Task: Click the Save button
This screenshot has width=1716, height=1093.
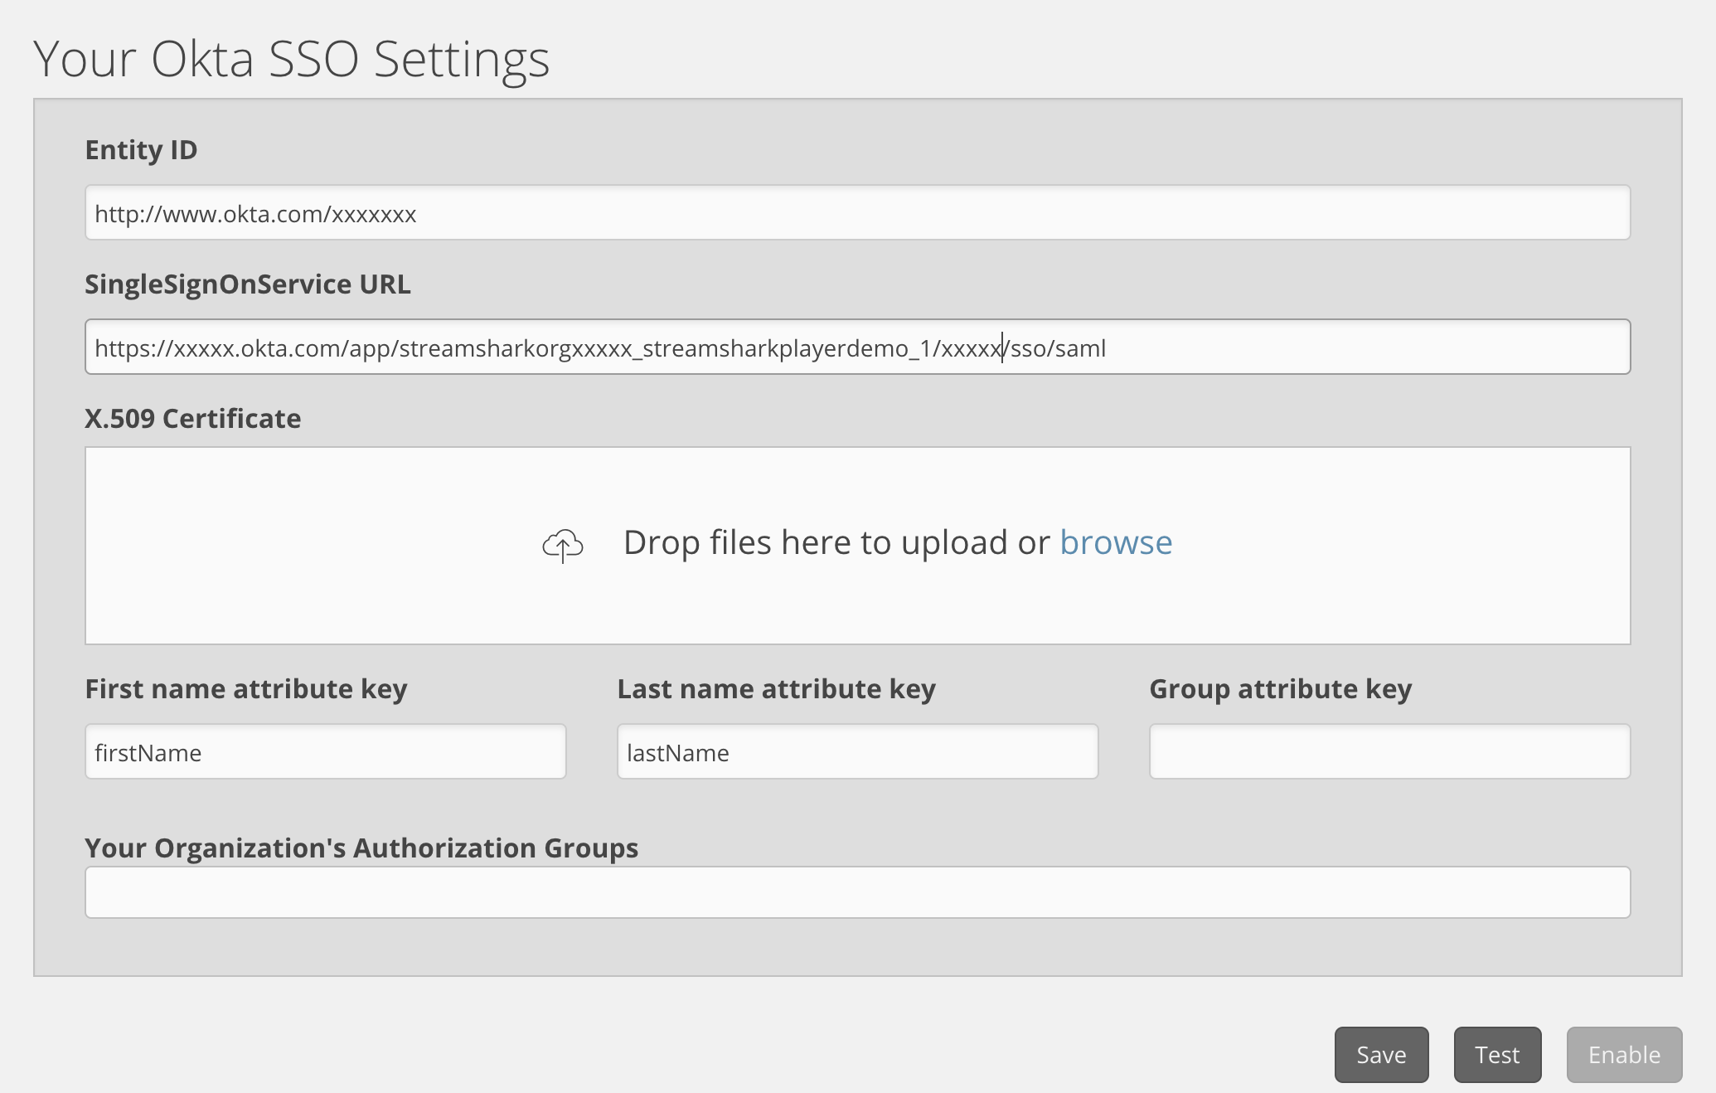Action: click(1381, 1054)
